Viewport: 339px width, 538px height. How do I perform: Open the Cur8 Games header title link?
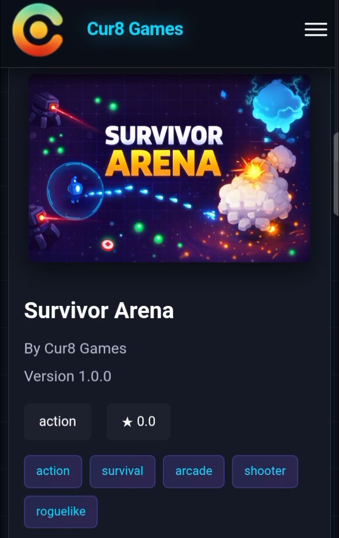pyautogui.click(x=135, y=29)
